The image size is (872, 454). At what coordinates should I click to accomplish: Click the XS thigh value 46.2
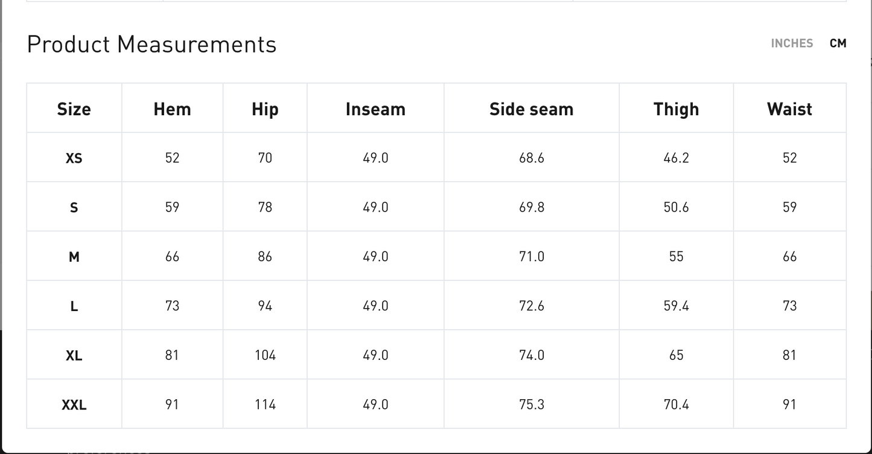click(676, 158)
